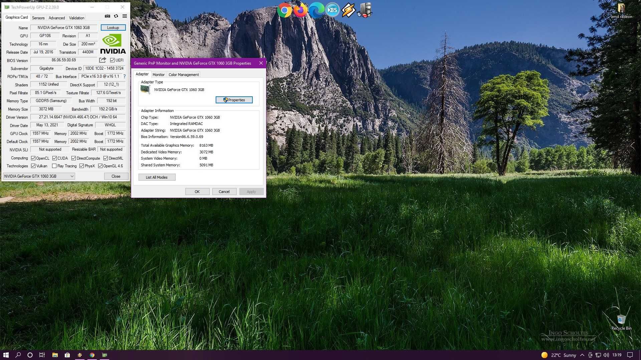Click List All Modes button

click(157, 177)
